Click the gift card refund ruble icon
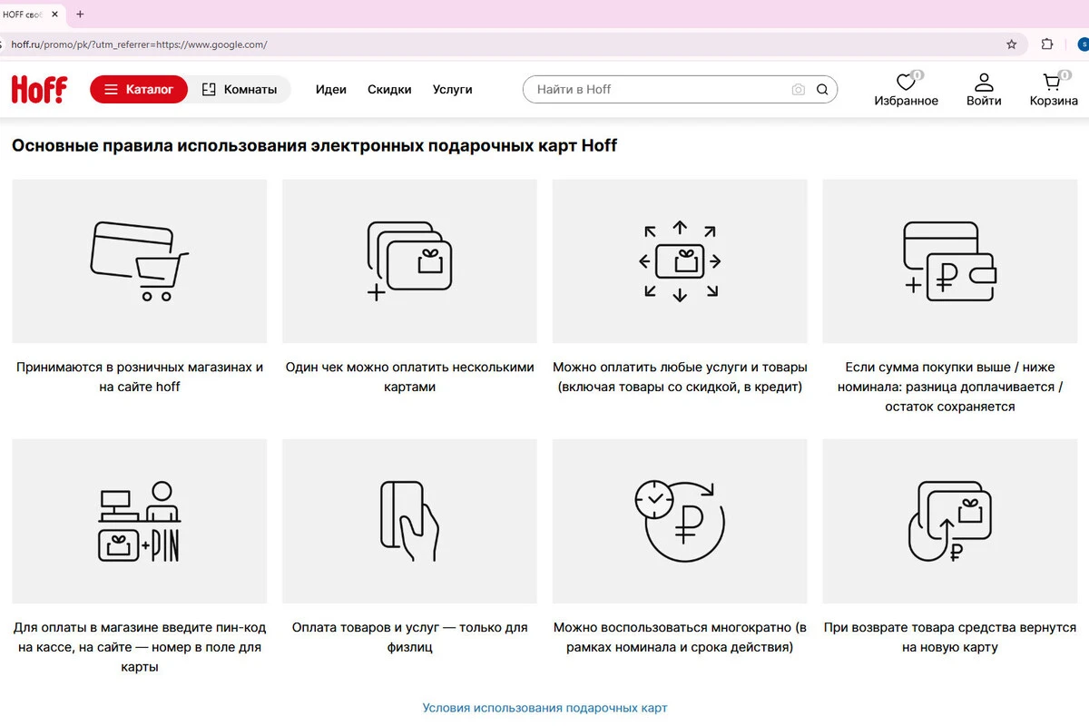1089x726 pixels. pos(950,522)
